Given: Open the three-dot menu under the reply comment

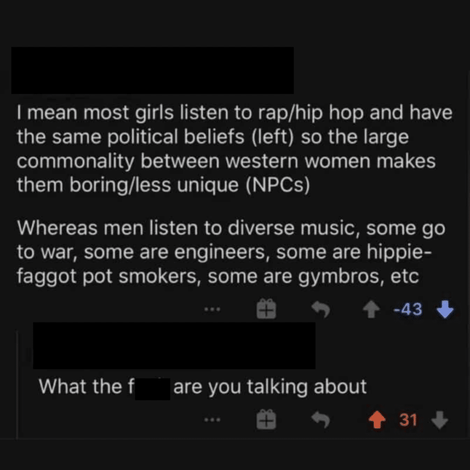Looking at the screenshot, I should [212, 420].
